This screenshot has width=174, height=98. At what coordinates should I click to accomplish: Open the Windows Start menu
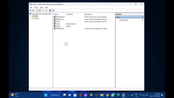(46, 95)
